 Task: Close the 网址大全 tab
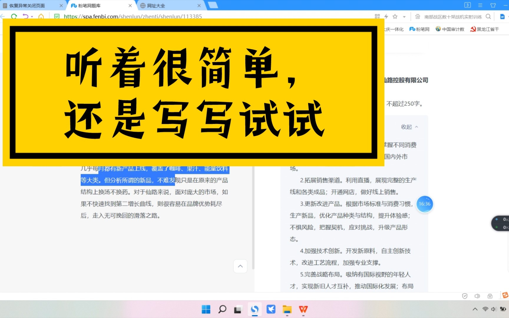click(x=199, y=6)
